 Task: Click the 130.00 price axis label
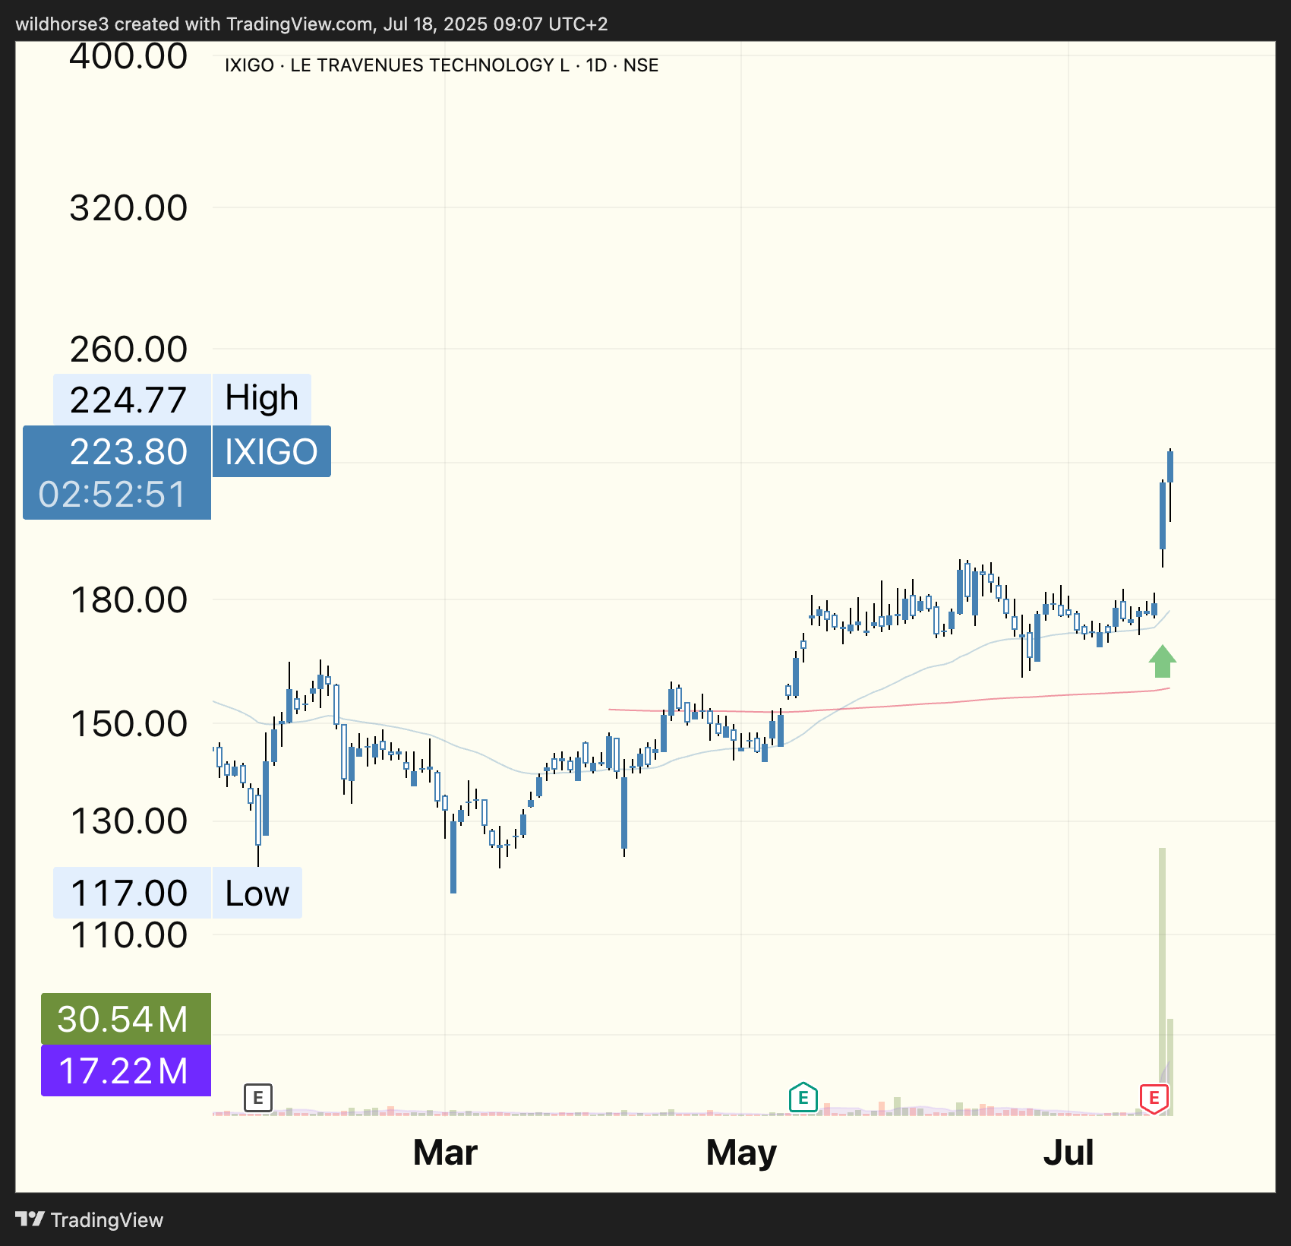128,821
